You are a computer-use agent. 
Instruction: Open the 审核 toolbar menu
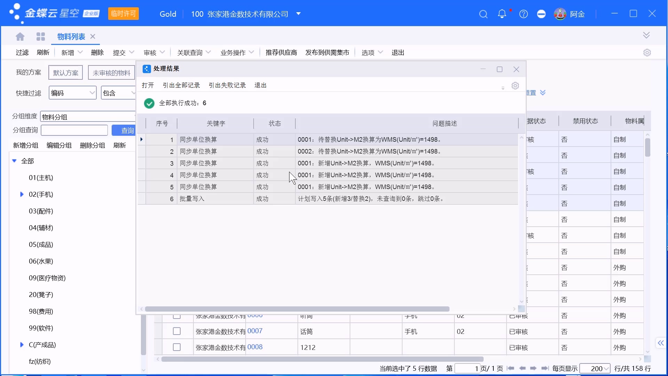click(x=154, y=53)
